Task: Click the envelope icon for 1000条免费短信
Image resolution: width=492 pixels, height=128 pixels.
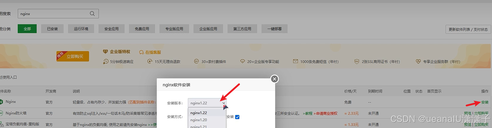Action: pyautogui.click(x=295, y=61)
